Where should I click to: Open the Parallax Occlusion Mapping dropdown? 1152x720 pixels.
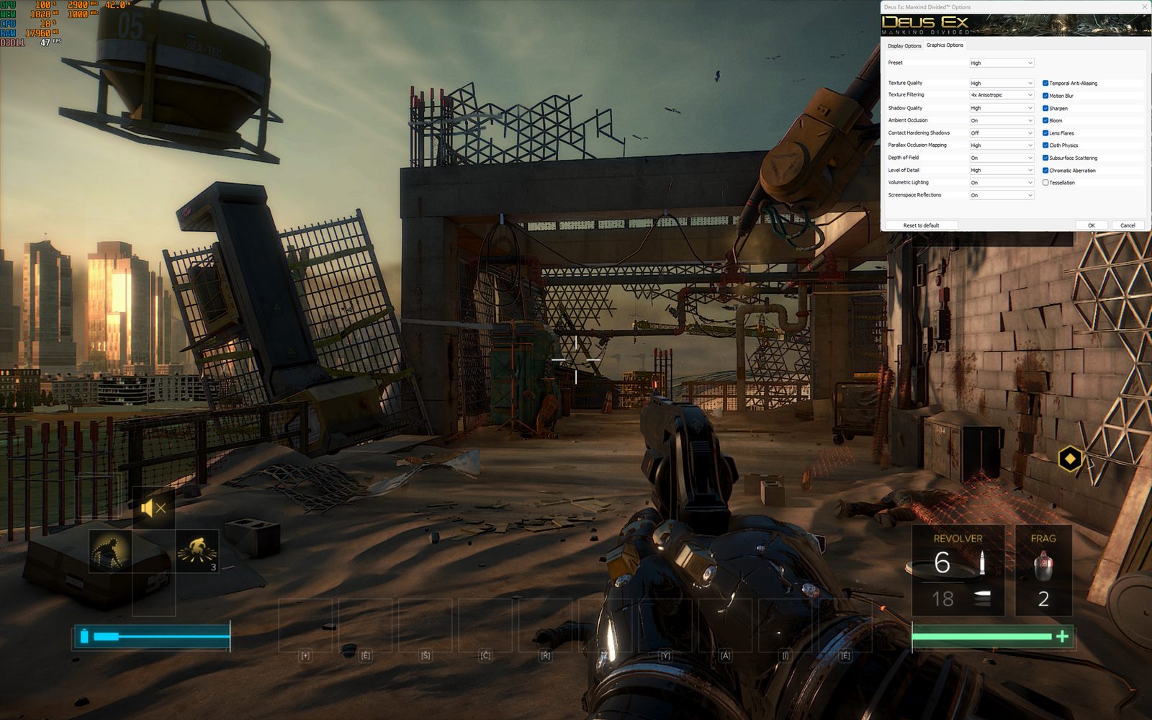pyautogui.click(x=1002, y=145)
